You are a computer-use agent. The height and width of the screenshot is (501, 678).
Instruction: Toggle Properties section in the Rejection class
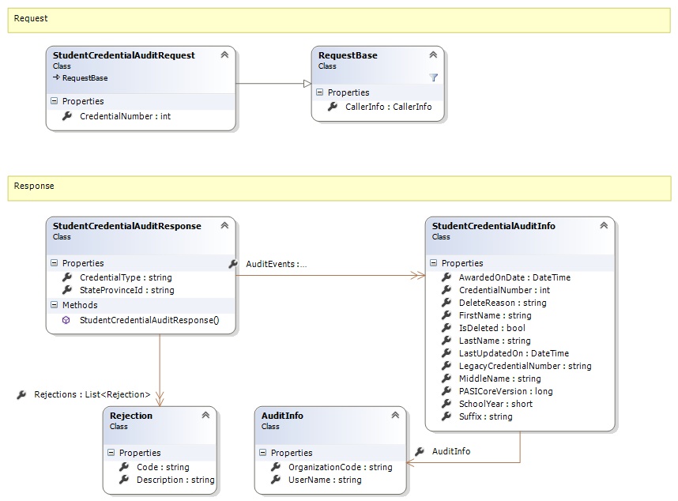(x=111, y=453)
